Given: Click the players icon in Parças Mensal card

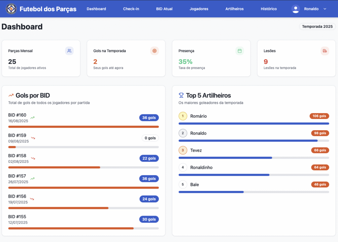Looking at the screenshot, I should (x=69, y=51).
